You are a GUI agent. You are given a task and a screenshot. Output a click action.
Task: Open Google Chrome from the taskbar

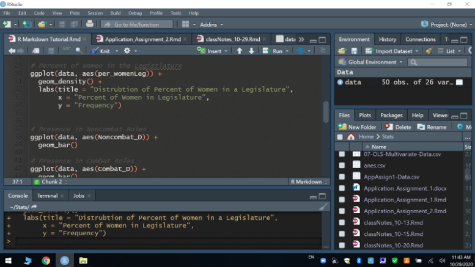point(46,260)
